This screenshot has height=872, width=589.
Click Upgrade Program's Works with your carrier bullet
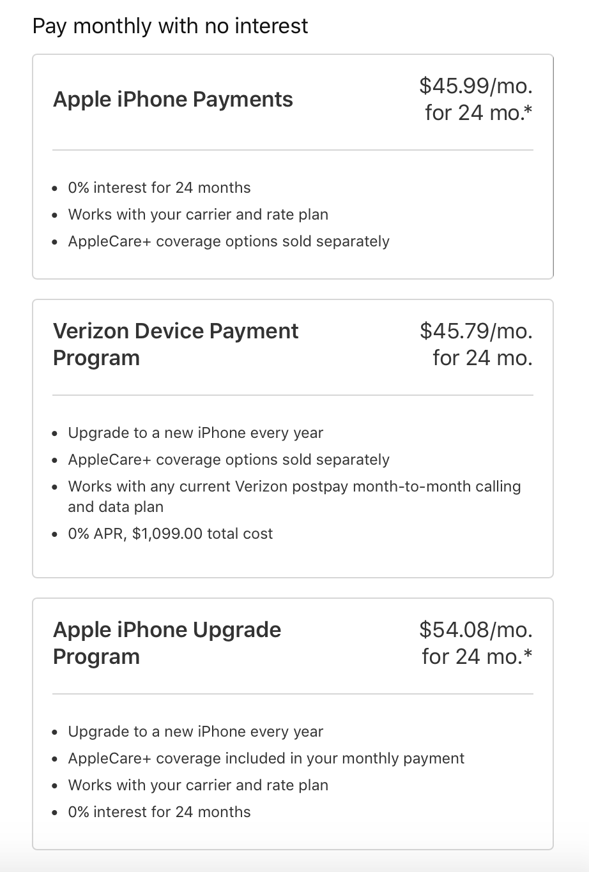click(198, 785)
